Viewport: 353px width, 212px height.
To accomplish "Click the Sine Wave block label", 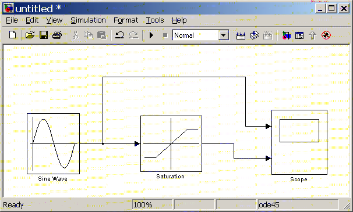I will click(52, 179).
